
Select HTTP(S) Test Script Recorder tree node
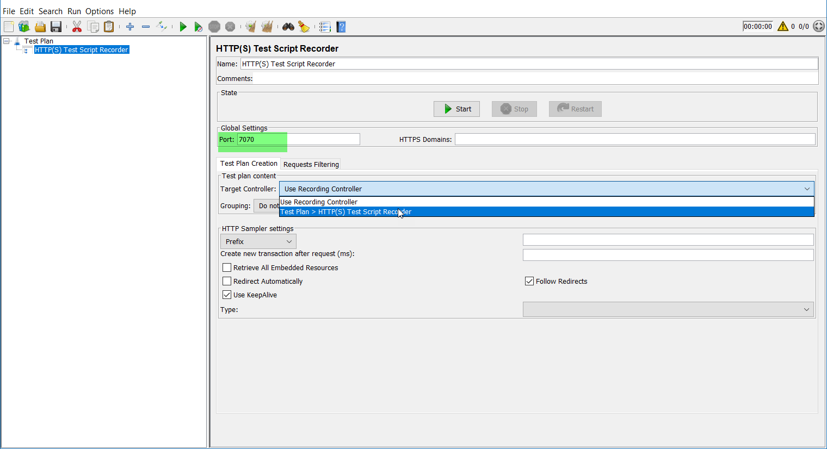tap(82, 49)
